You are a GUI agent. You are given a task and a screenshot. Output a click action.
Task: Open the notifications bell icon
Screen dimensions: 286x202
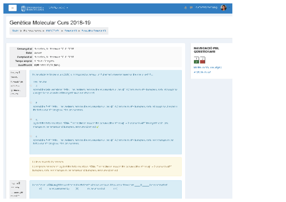point(185,8)
